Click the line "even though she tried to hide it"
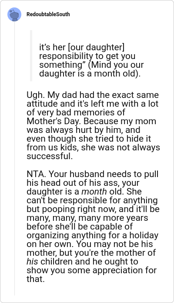This screenshot has width=174, height=303. (x=89, y=139)
